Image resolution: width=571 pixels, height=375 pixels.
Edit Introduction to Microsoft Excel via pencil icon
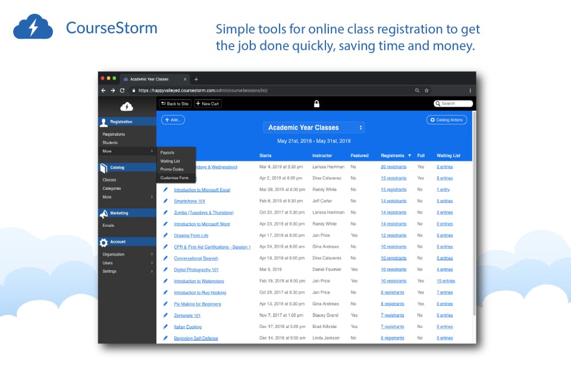click(x=165, y=189)
